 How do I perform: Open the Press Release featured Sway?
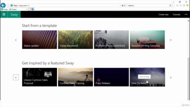pos(111,77)
